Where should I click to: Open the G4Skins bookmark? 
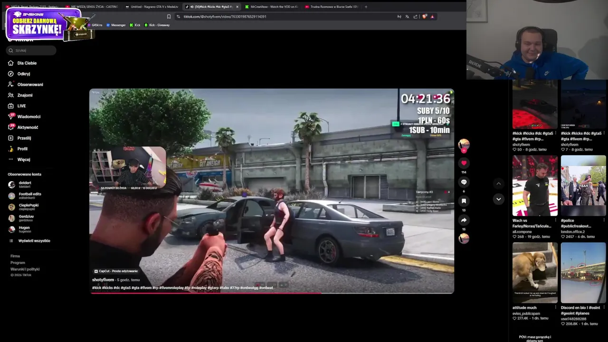point(95,25)
